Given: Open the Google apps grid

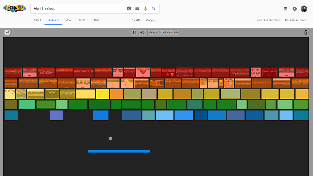Looking at the screenshot, I should [286, 9].
